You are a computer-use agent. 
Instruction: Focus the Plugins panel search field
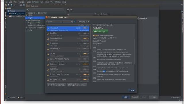[80, 14]
